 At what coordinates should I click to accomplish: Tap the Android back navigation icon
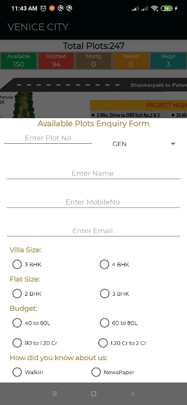pyautogui.click(x=133, y=394)
